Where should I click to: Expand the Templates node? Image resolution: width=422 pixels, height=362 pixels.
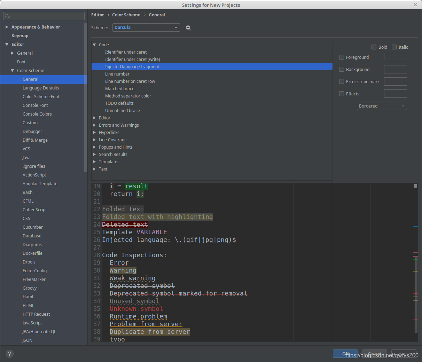(94, 162)
